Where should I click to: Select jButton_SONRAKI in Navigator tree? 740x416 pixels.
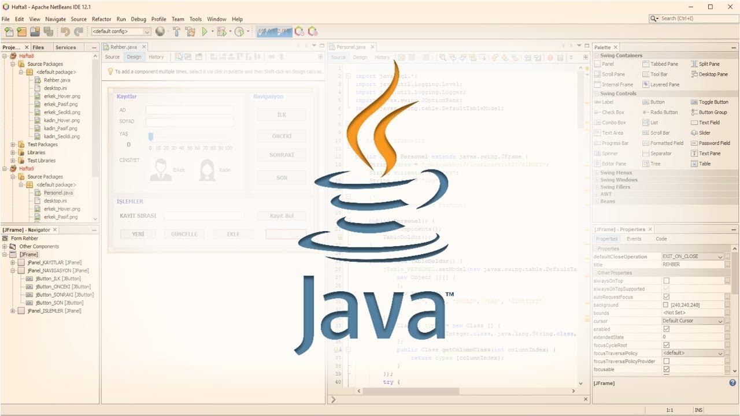point(64,295)
